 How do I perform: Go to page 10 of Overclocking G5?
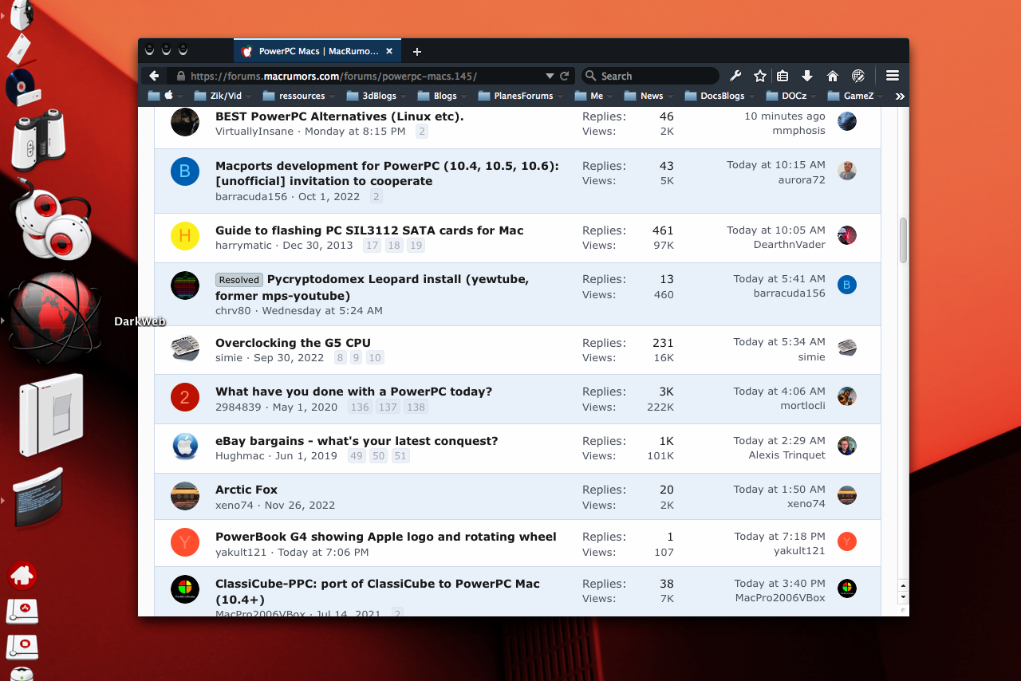[x=375, y=358]
